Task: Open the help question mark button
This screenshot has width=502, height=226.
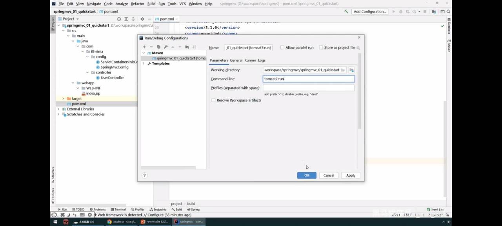Action: click(x=145, y=175)
